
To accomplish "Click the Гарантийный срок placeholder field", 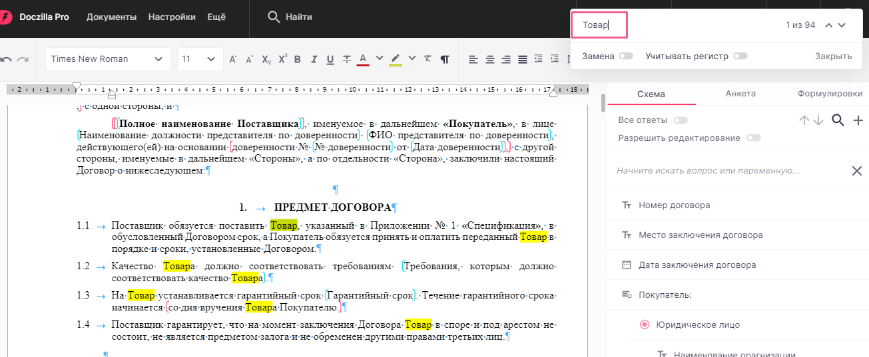I will 370,295.
